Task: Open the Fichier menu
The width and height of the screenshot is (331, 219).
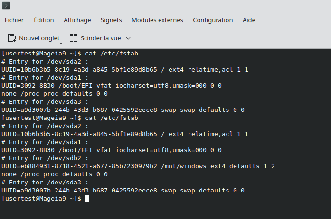Action: click(14, 20)
